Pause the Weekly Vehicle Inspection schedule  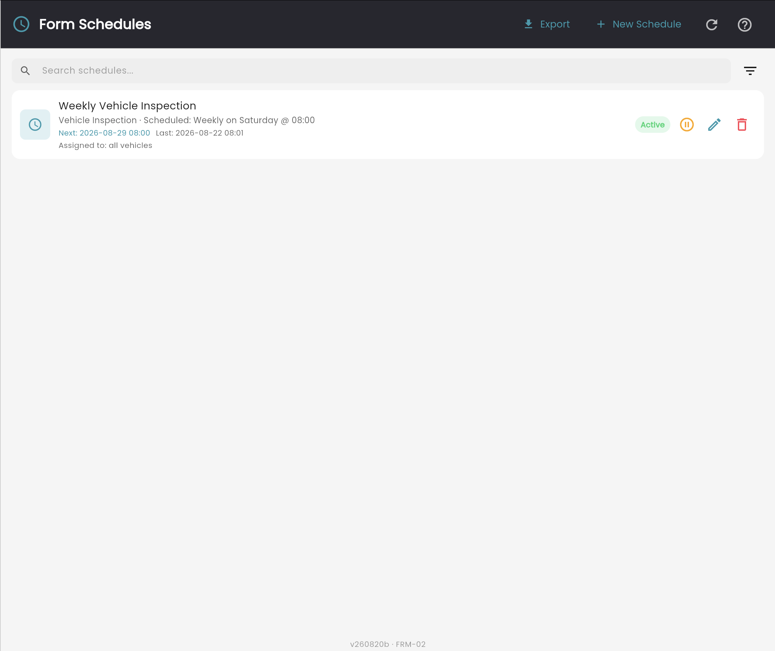click(687, 124)
